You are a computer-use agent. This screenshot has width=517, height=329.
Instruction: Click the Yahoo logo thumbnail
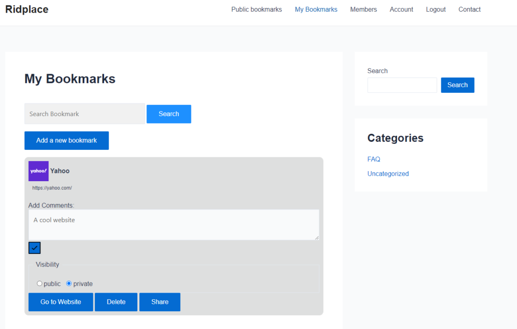38,171
